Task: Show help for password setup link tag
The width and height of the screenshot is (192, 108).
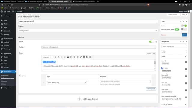Action: coord(186,97)
